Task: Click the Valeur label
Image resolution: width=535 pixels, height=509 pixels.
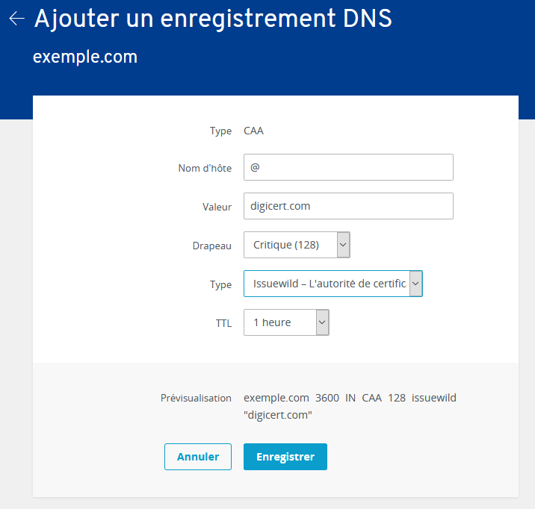Action: point(217,207)
